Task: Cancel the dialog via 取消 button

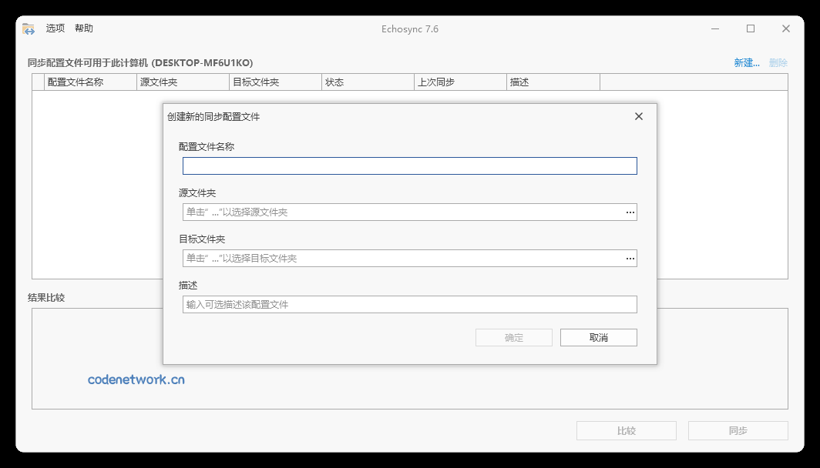Action: 598,337
